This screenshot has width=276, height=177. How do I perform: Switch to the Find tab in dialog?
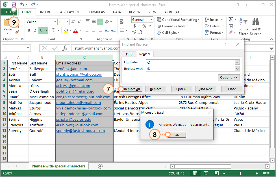coord(129,54)
